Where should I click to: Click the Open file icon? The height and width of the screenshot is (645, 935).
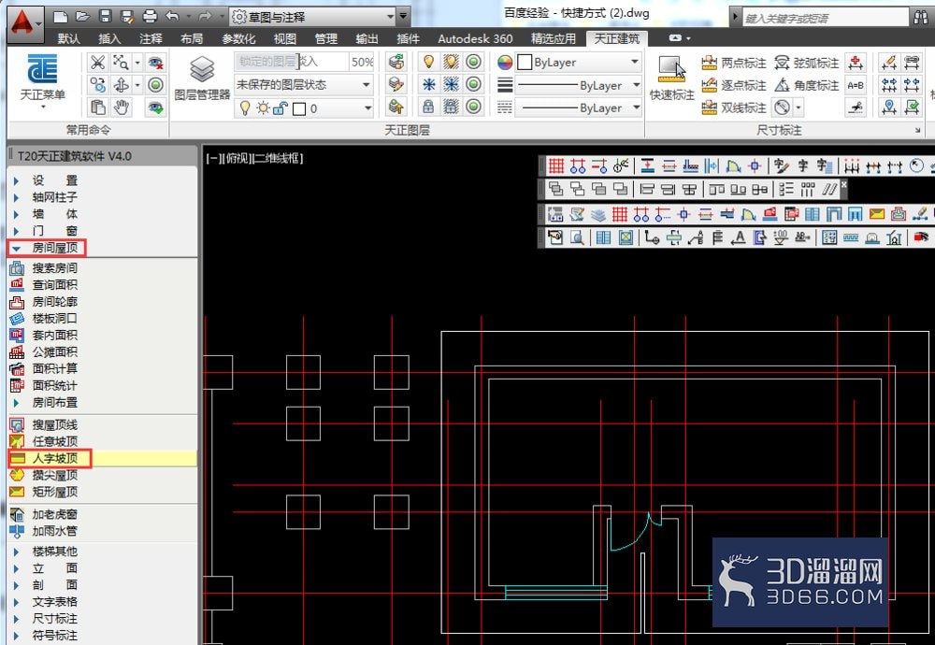(82, 17)
